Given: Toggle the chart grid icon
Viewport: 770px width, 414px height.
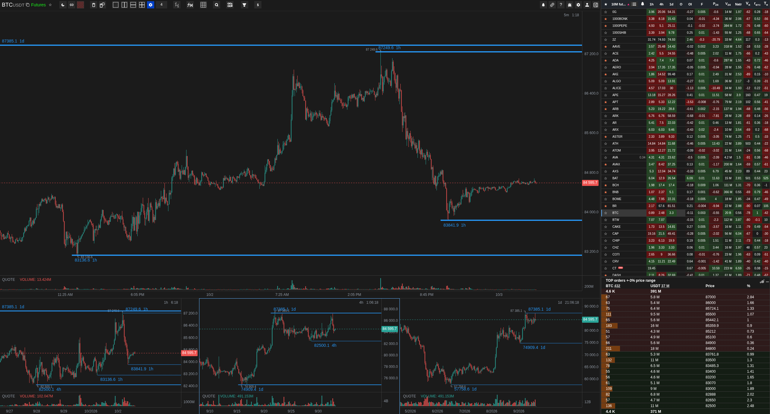Looking at the screenshot, I should [203, 5].
